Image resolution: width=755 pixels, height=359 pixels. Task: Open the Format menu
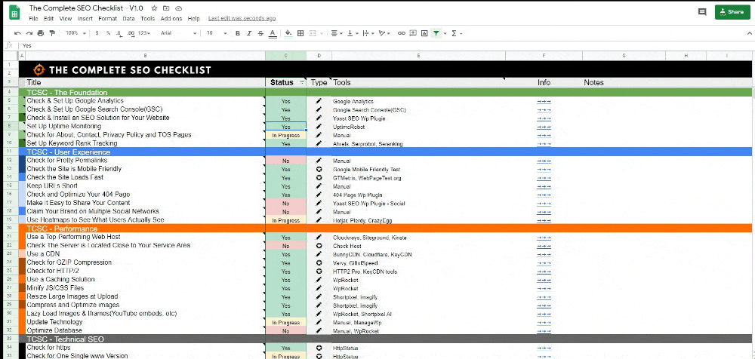point(107,19)
